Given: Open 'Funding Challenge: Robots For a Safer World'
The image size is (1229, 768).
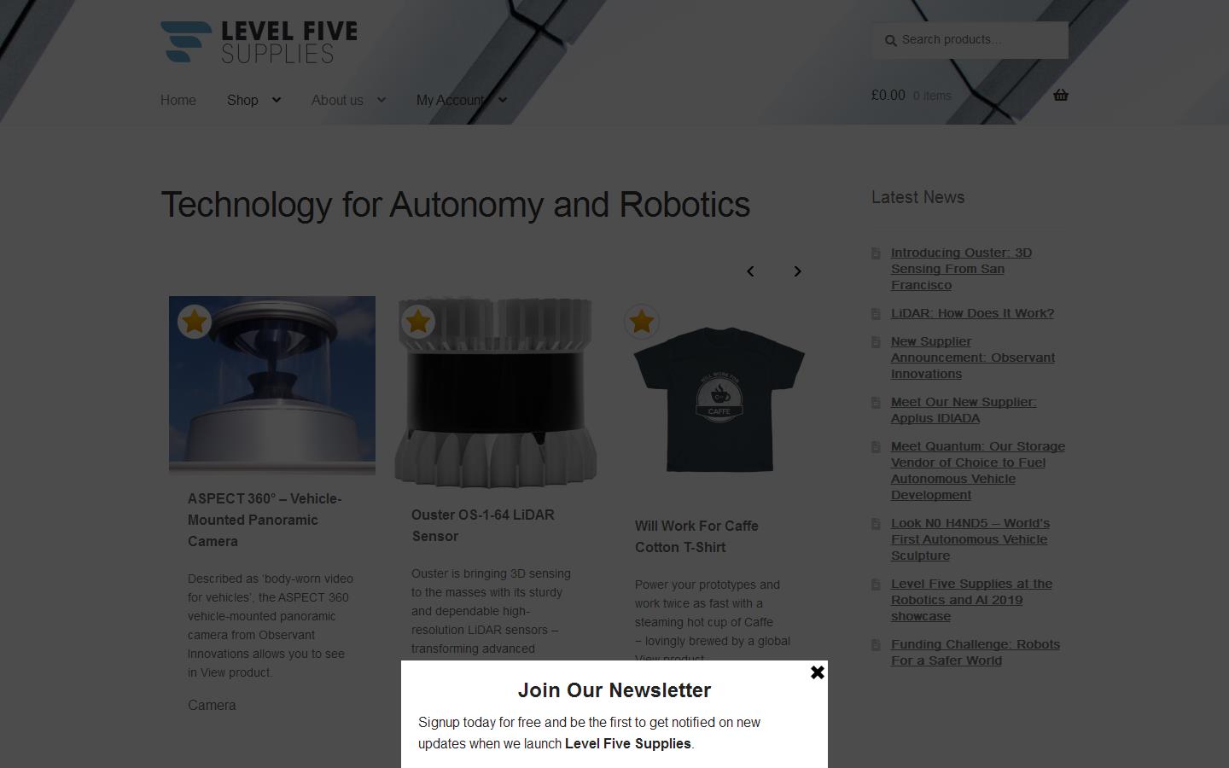Looking at the screenshot, I should pyautogui.click(x=976, y=652).
